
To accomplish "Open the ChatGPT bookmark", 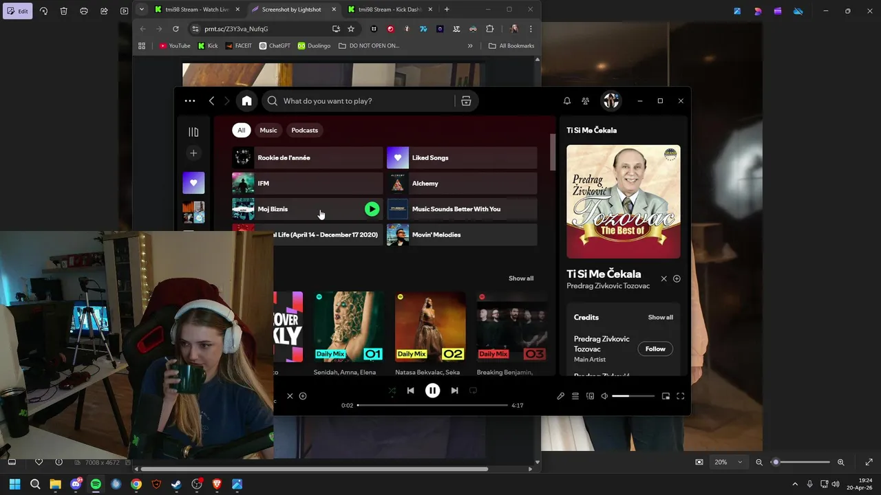I will click(275, 46).
